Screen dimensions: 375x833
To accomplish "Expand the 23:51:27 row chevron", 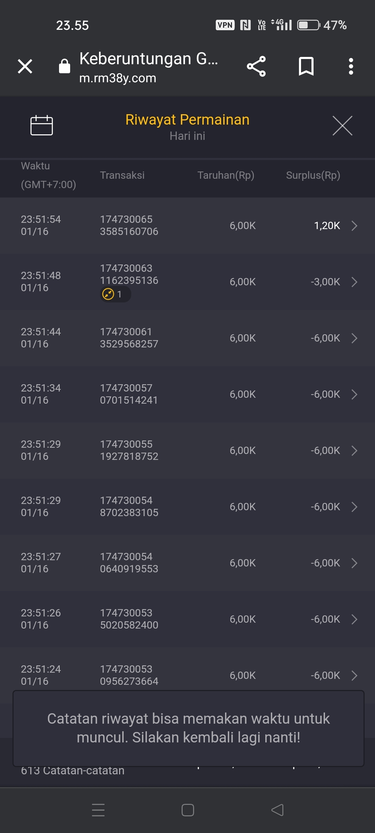I will tap(354, 563).
